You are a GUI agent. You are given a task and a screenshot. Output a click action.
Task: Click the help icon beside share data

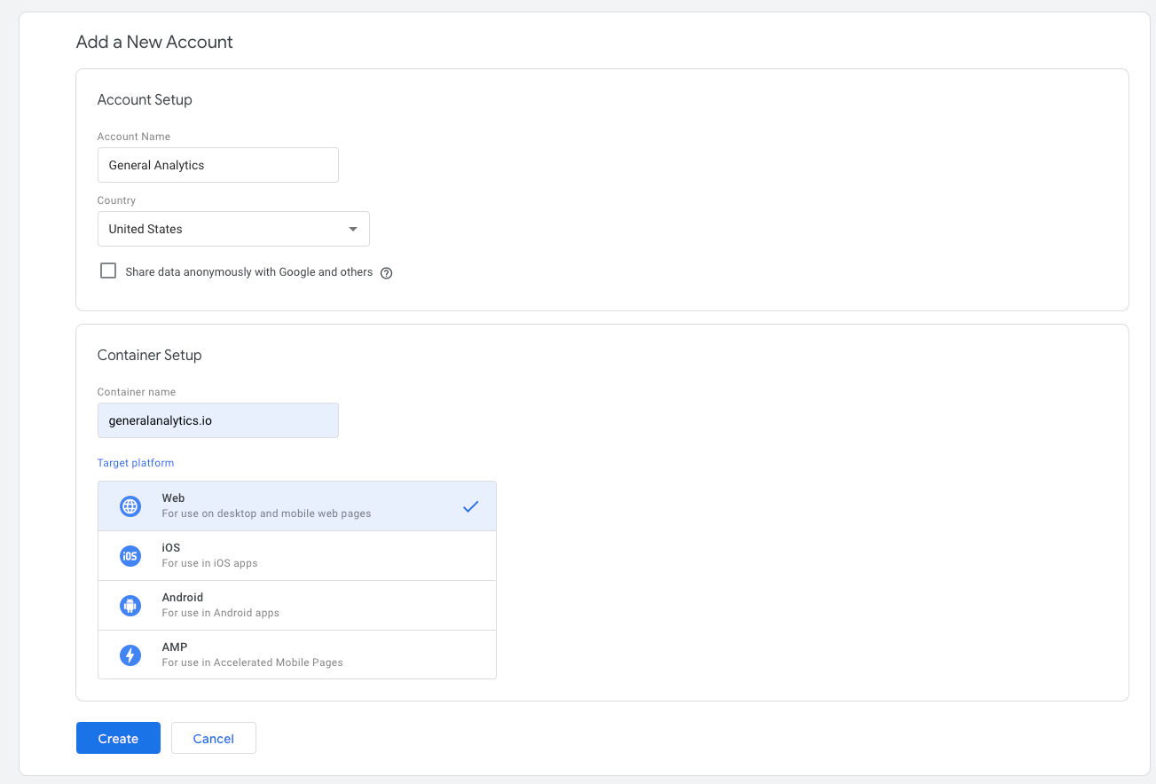coord(386,273)
